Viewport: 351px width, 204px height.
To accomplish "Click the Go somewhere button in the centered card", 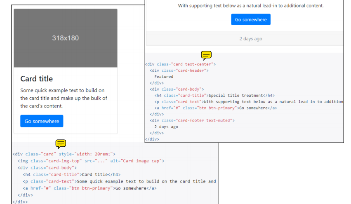I will pyautogui.click(x=251, y=19).
